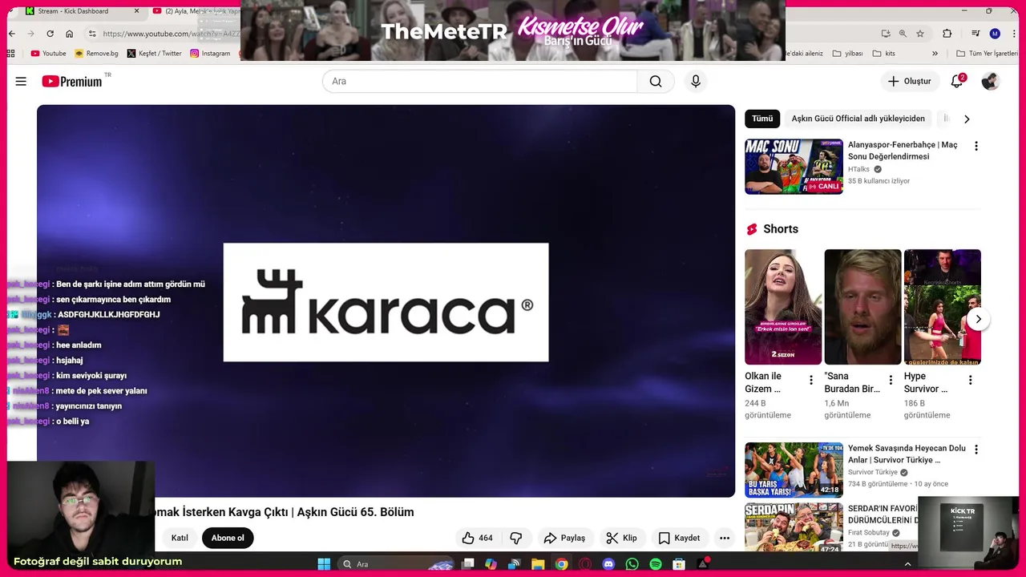
Task: Open Windows Start menu
Action: [324, 564]
